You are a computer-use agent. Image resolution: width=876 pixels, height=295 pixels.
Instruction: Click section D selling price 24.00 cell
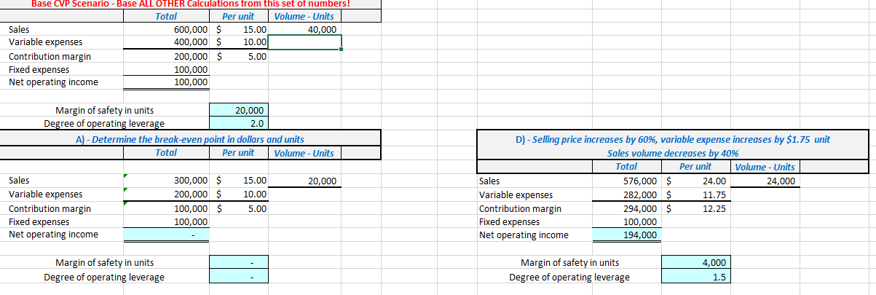695,181
